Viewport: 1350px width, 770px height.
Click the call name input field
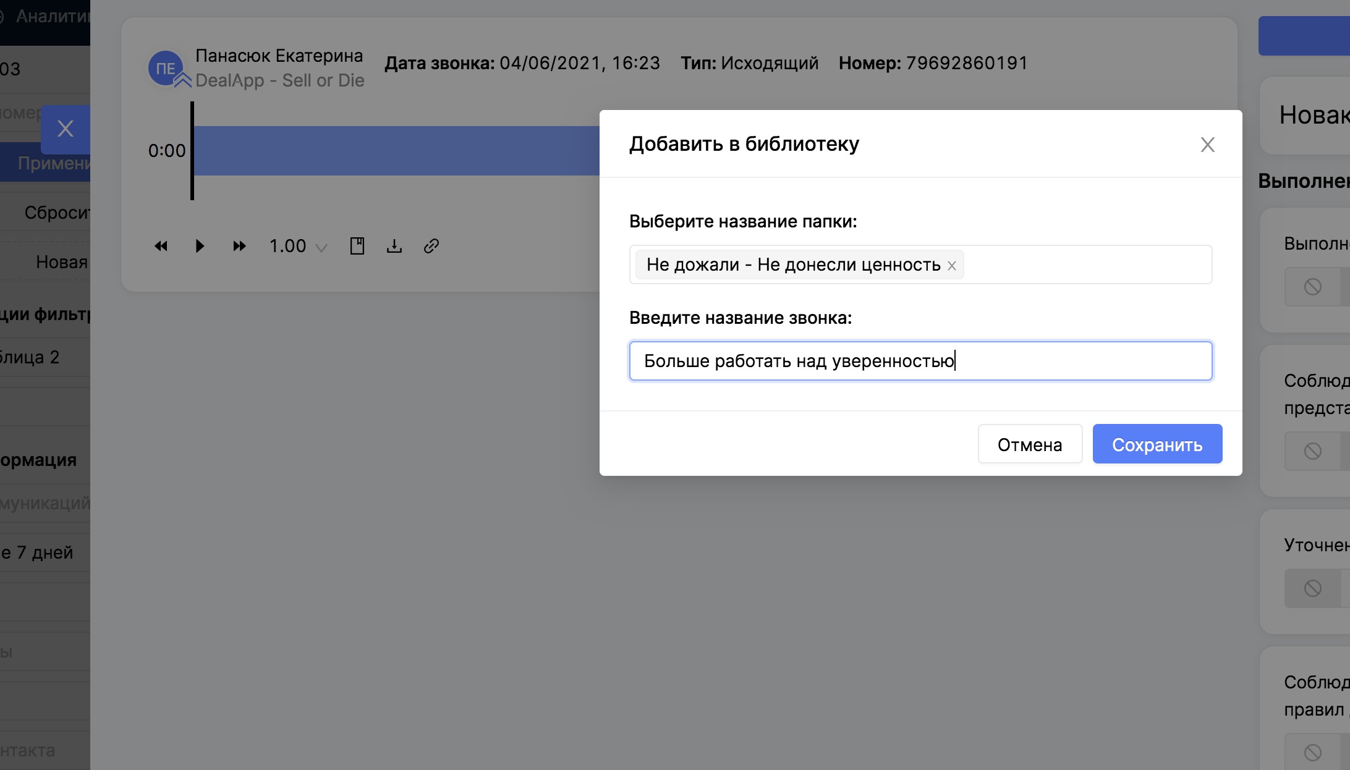pyautogui.click(x=920, y=361)
